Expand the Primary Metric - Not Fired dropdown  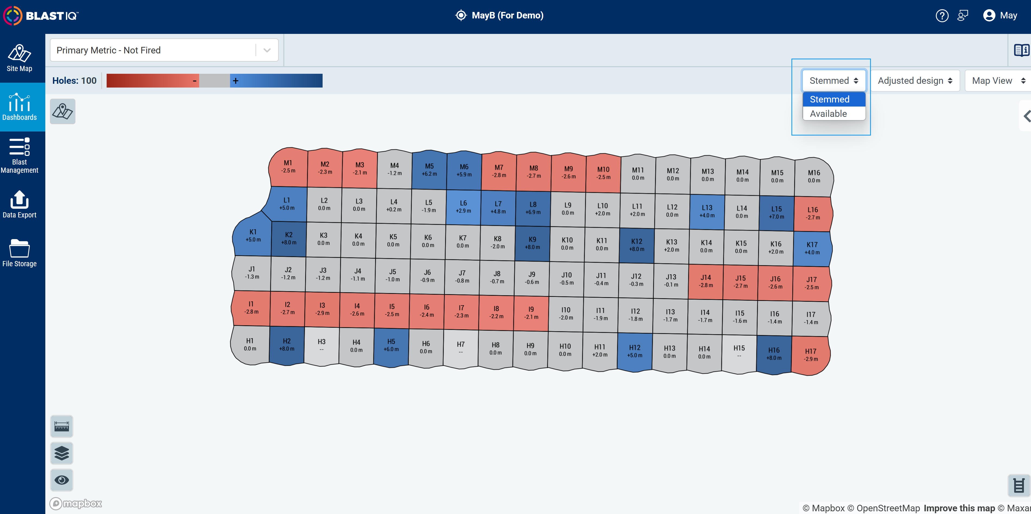[164, 50]
